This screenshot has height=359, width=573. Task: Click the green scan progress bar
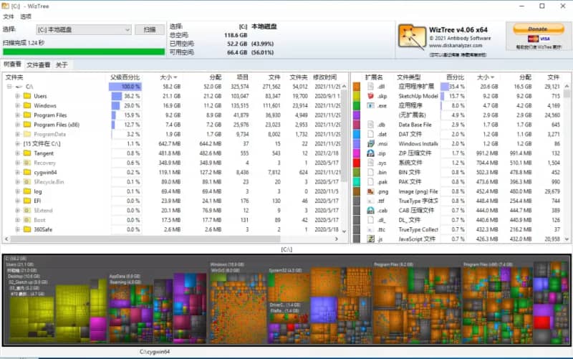point(84,52)
